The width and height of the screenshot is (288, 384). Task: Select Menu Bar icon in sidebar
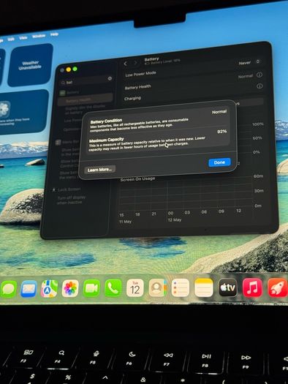click(58, 143)
